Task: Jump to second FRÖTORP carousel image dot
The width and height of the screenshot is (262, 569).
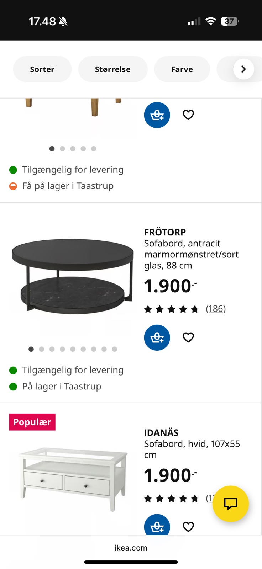Action: [42, 349]
